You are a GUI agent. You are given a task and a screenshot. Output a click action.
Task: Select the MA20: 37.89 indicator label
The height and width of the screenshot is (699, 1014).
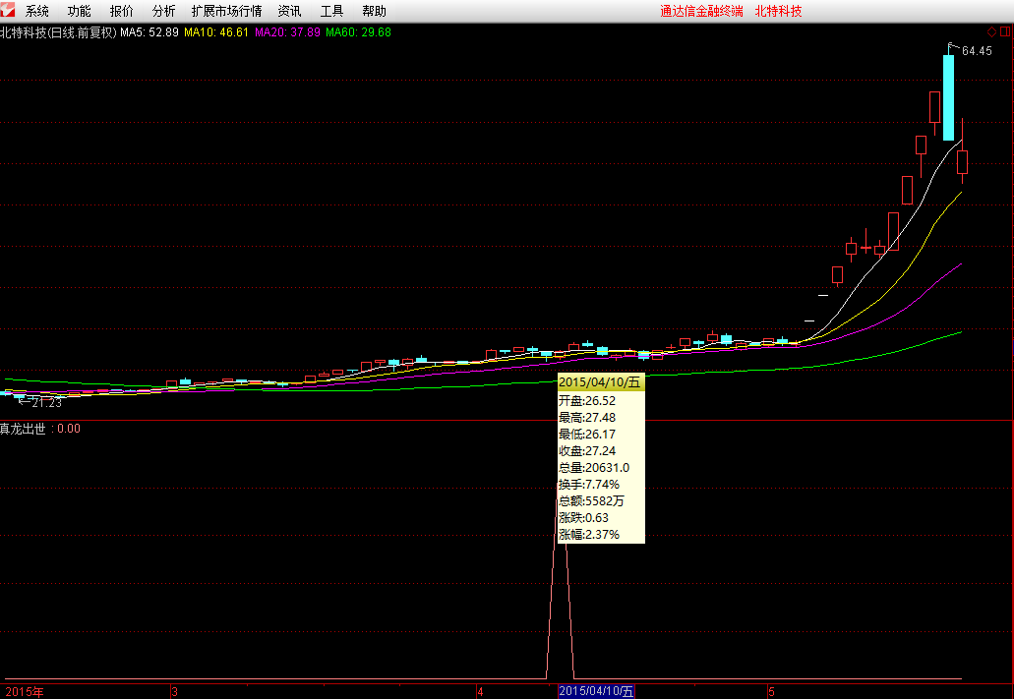pos(287,32)
